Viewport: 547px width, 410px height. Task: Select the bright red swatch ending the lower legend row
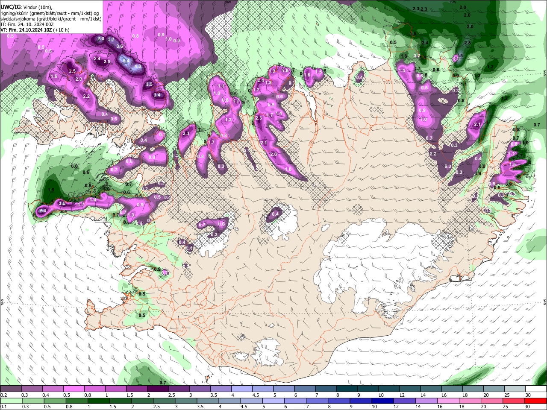click(x=535, y=401)
